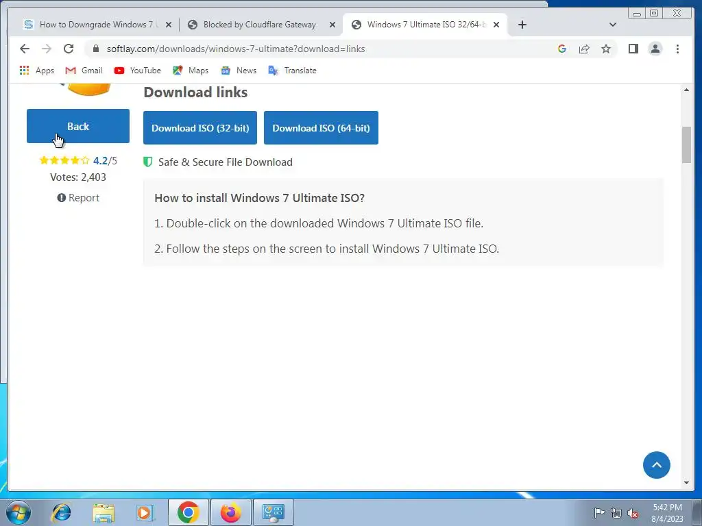Click Download ISO (64-bit) button
Image resolution: width=702 pixels, height=526 pixels.
click(x=321, y=128)
